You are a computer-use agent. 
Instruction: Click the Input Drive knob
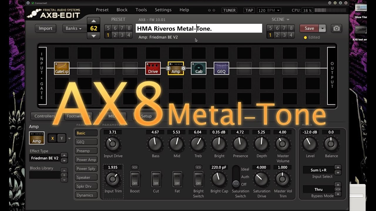pyautogui.click(x=113, y=144)
